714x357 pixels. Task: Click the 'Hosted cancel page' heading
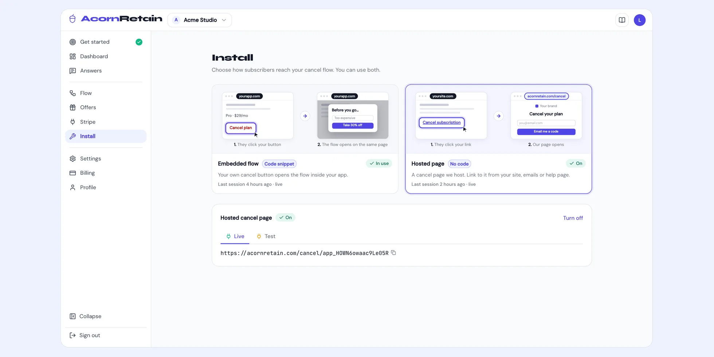point(246,218)
